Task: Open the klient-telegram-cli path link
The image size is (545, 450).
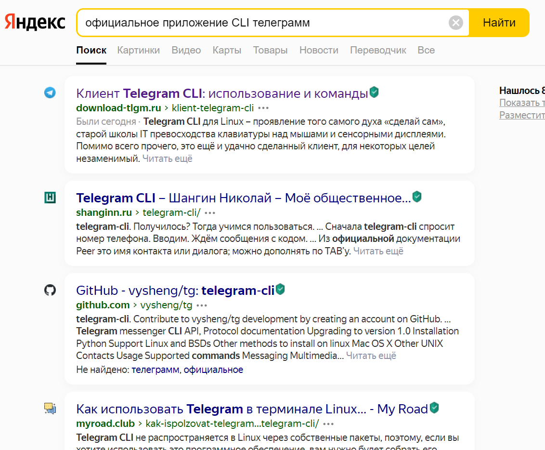Action: [x=213, y=108]
